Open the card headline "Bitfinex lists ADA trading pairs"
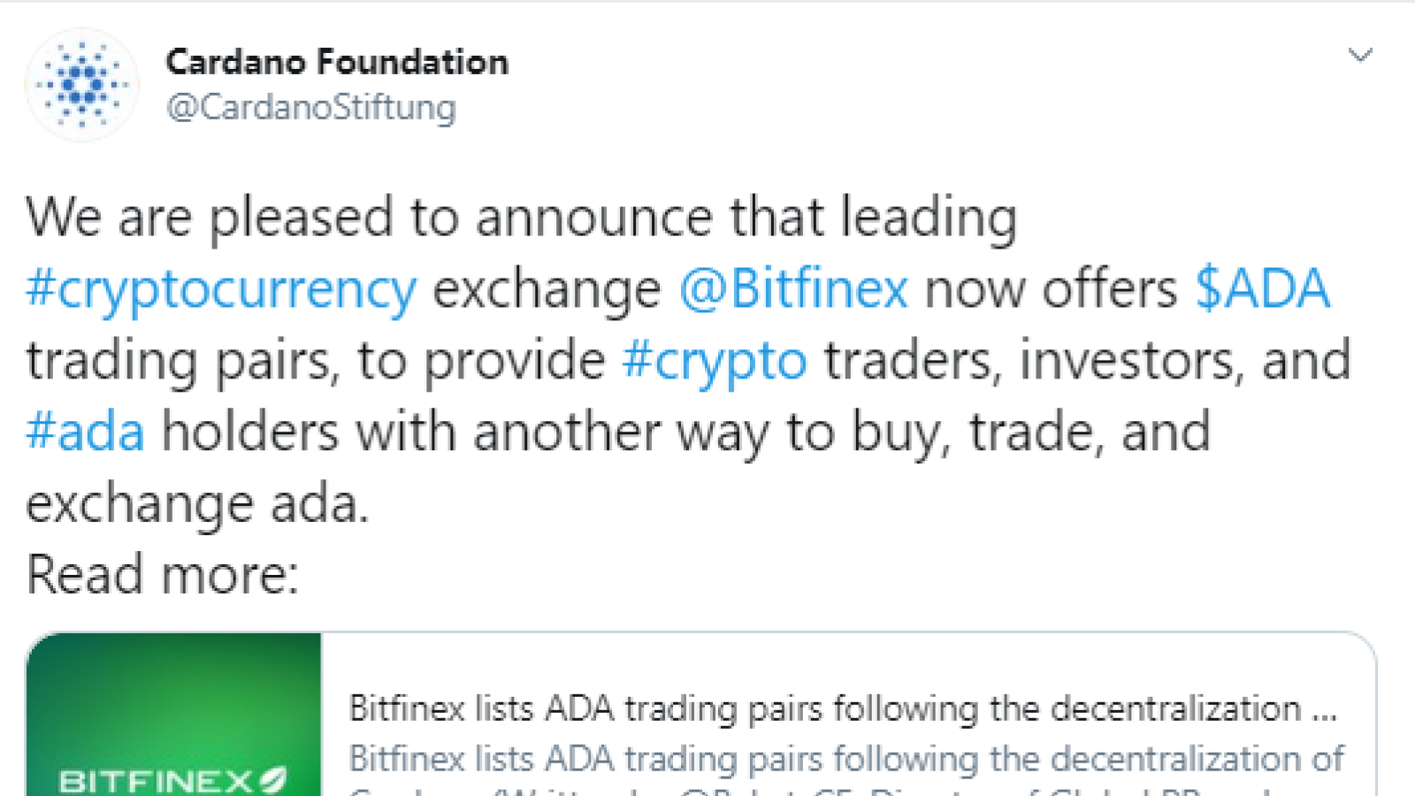Screen dimensions: 1415x796 (843, 708)
